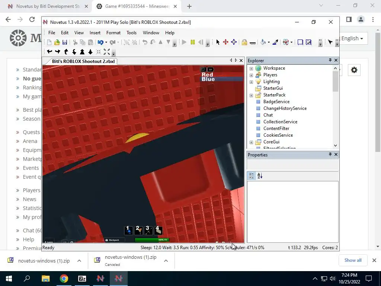Save the place with the floppy disk icon
Screen dimensions: 381x286
(65, 42)
